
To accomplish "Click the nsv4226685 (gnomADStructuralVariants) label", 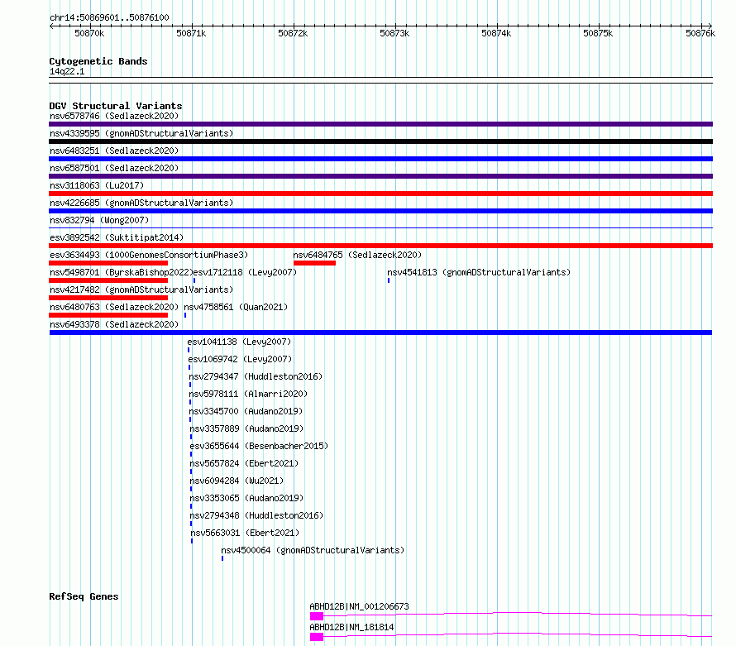I will point(141,203).
